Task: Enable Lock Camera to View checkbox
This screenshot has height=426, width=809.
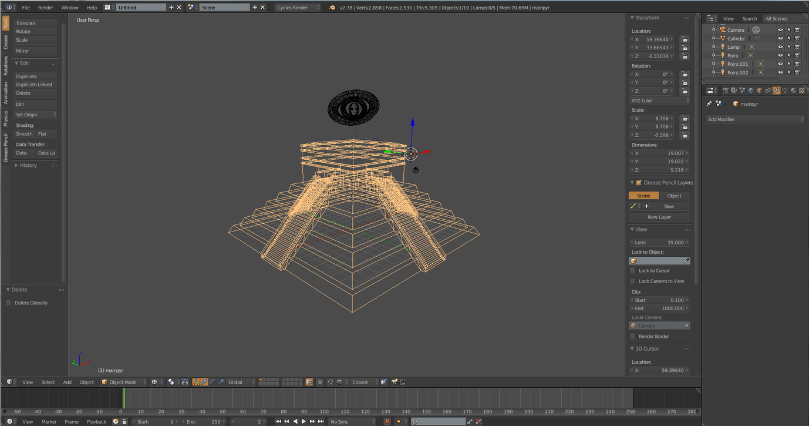Action: tap(633, 281)
